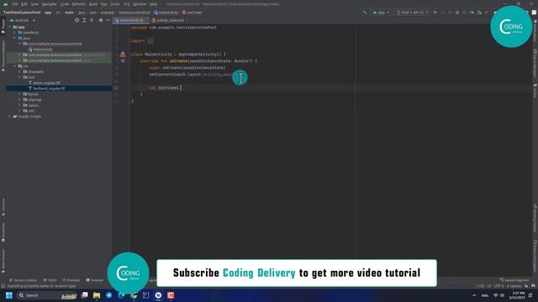The height and width of the screenshot is (302, 538).
Task: Click the Camtasia icon in taskbar
Action: tap(171, 295)
